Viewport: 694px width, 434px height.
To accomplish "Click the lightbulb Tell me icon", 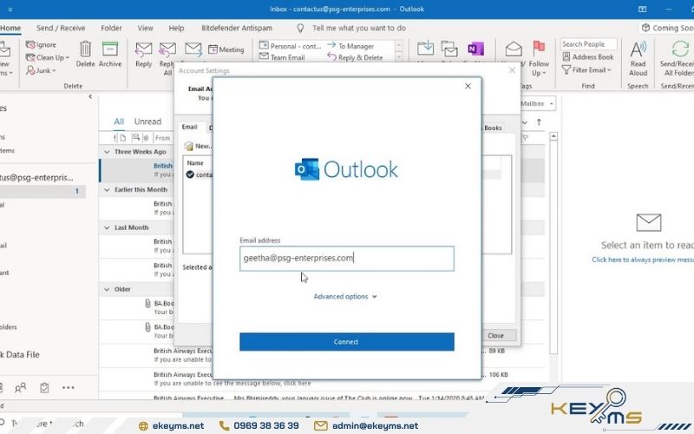I will (300, 29).
